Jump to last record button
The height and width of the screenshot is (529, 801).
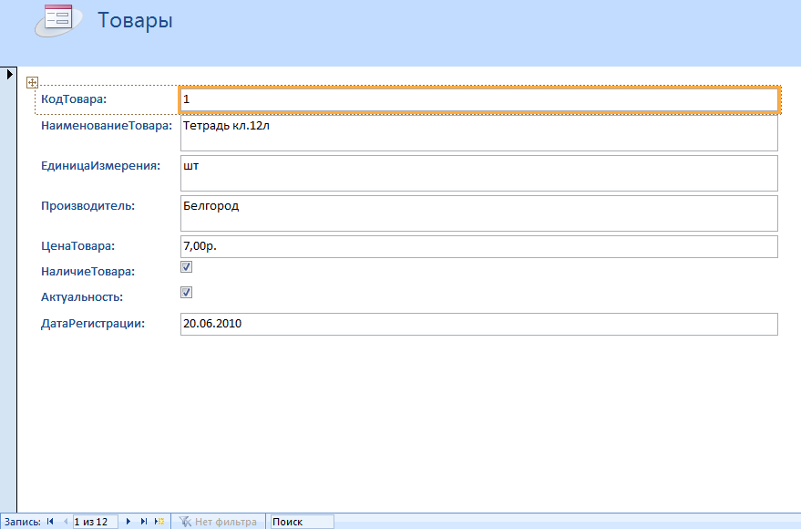tap(144, 522)
